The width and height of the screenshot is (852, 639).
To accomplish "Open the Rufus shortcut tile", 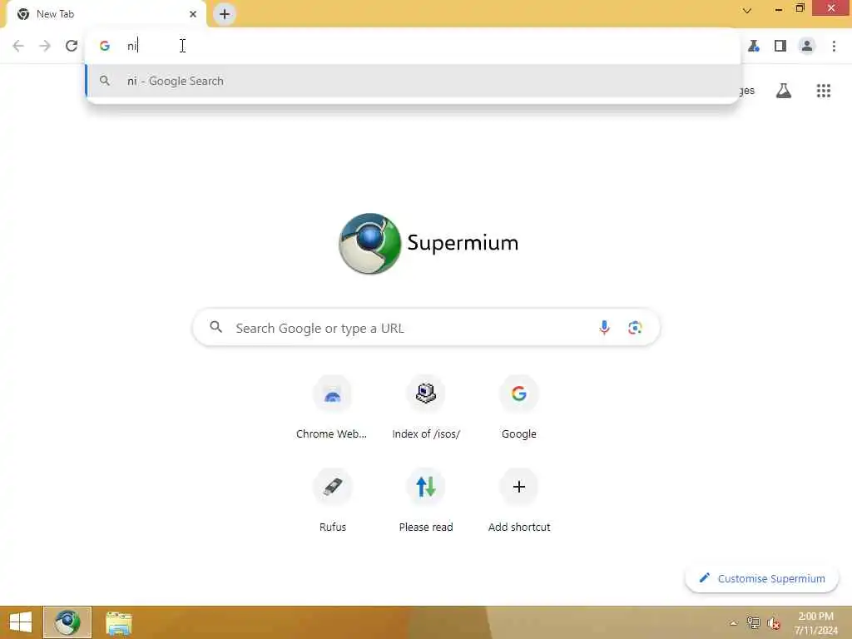I will click(x=332, y=500).
